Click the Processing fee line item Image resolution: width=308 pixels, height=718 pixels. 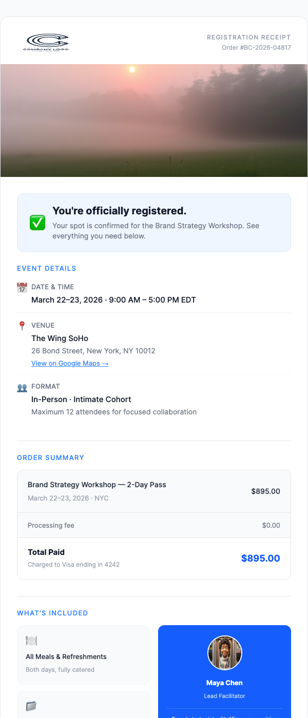coord(51,525)
